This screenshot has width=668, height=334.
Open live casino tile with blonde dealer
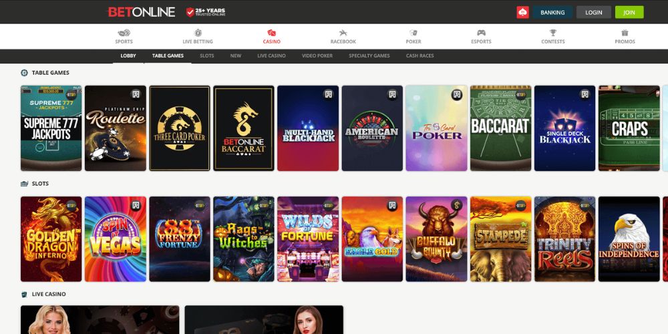tap(100, 319)
